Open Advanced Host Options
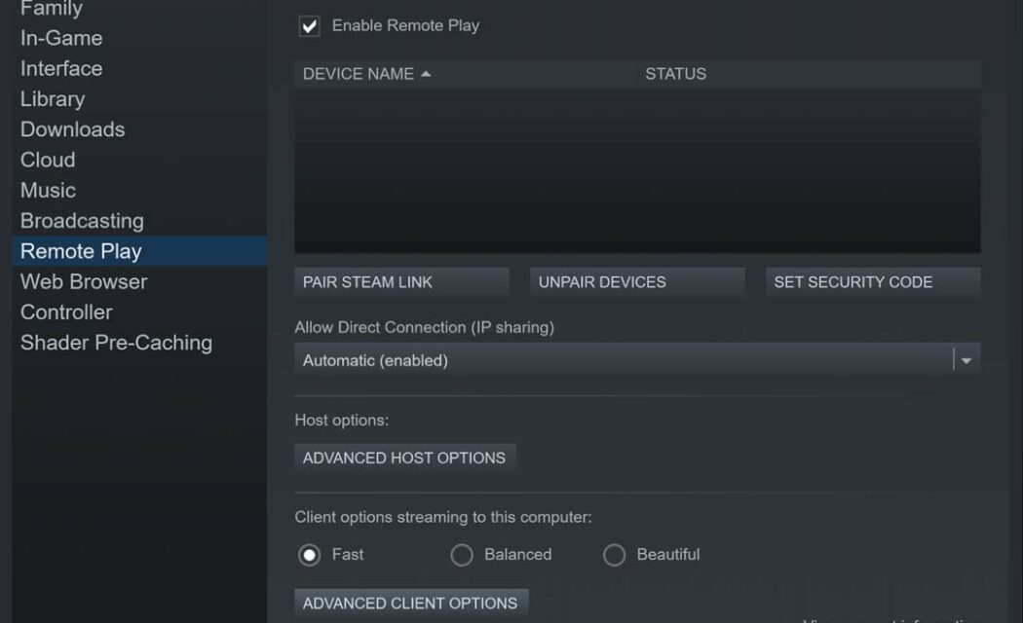 click(404, 458)
